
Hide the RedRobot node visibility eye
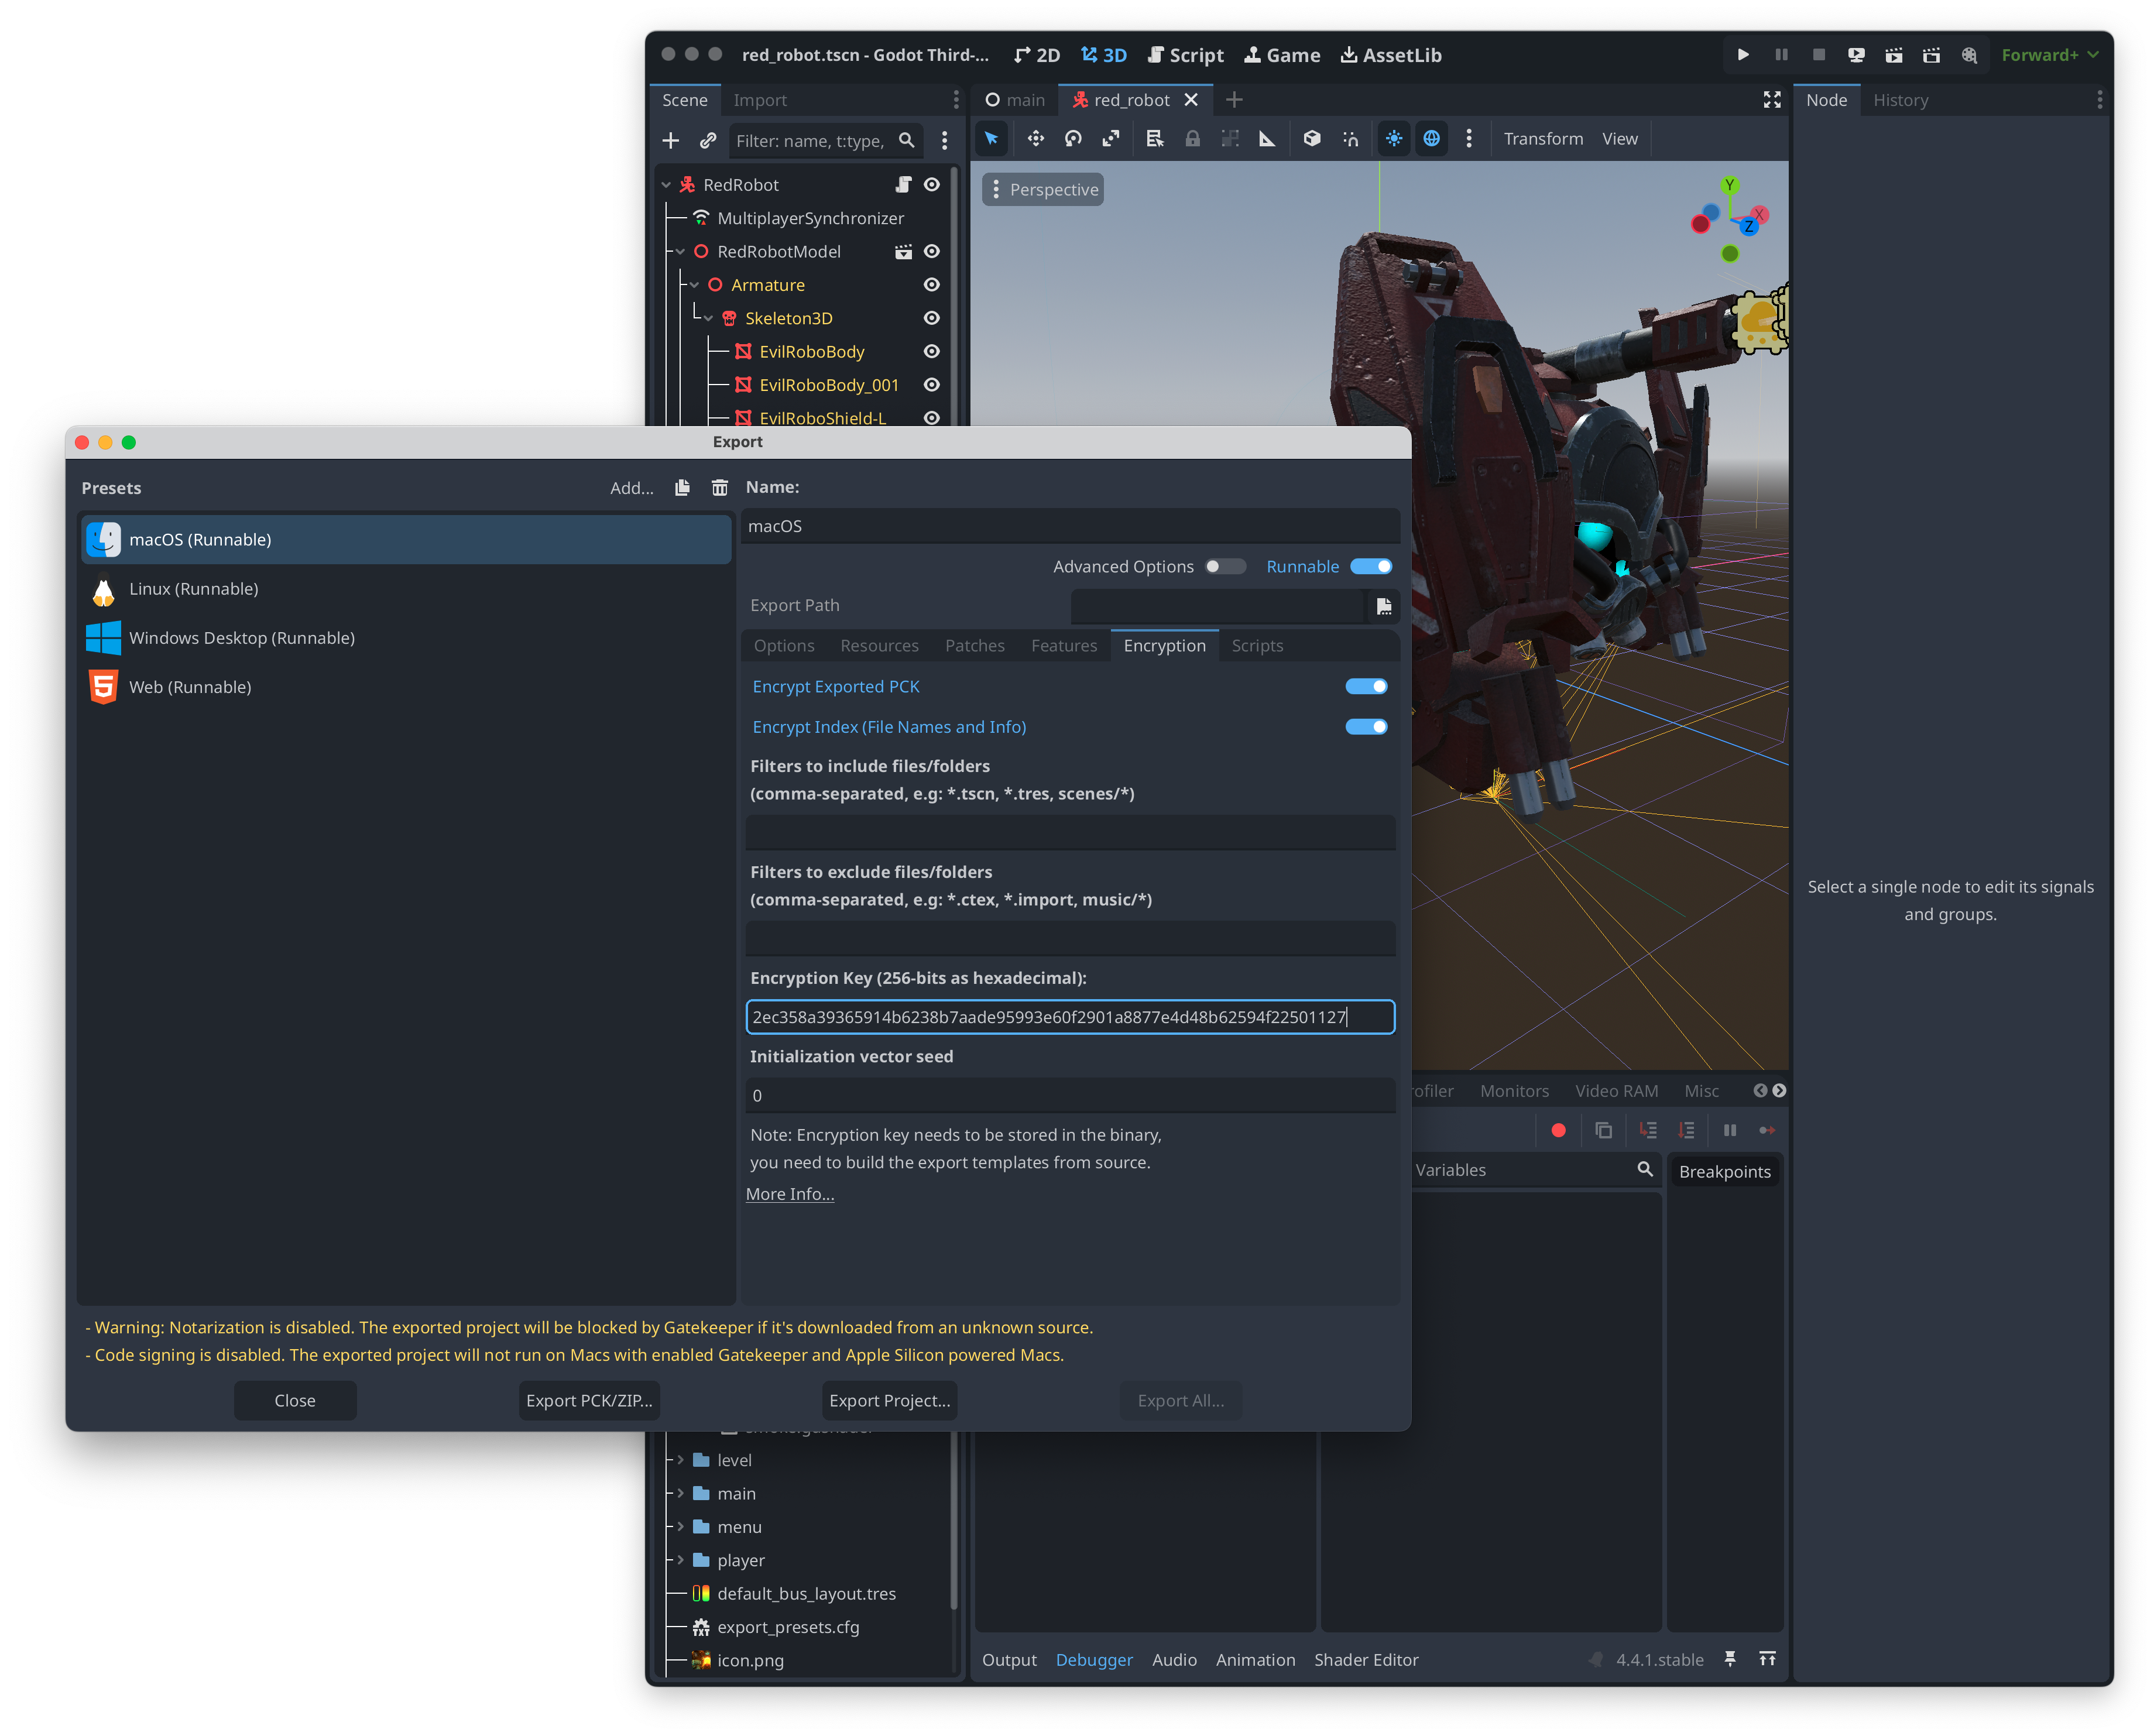pos(932,185)
